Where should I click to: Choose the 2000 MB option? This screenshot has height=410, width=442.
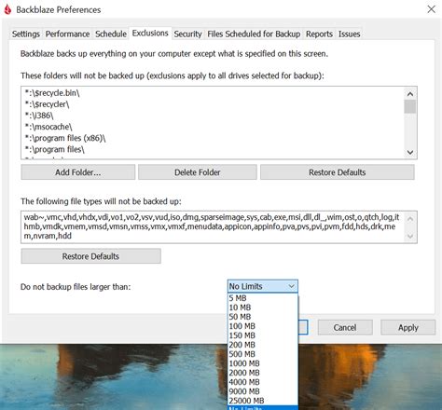(x=263, y=373)
